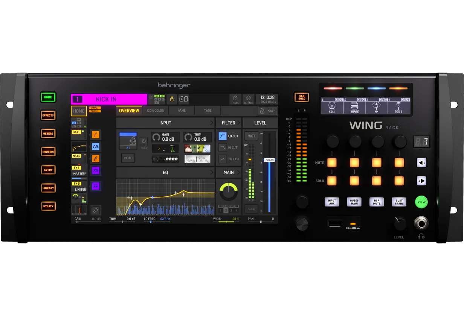Expand the INPUT section chevron
464x316 pixels.
[x=212, y=123]
